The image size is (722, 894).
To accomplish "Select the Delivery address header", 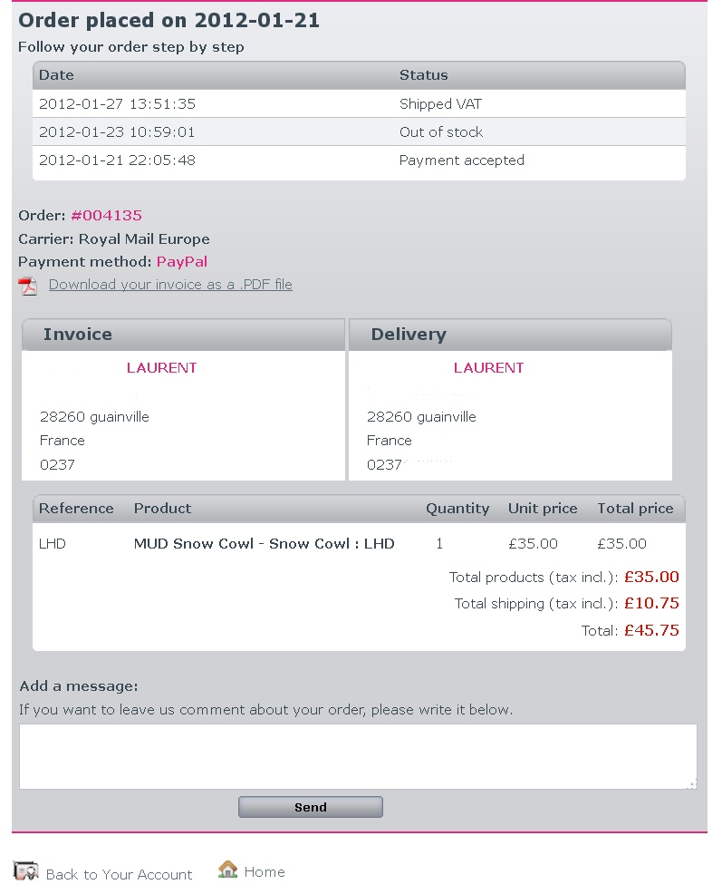I will (x=409, y=335).
